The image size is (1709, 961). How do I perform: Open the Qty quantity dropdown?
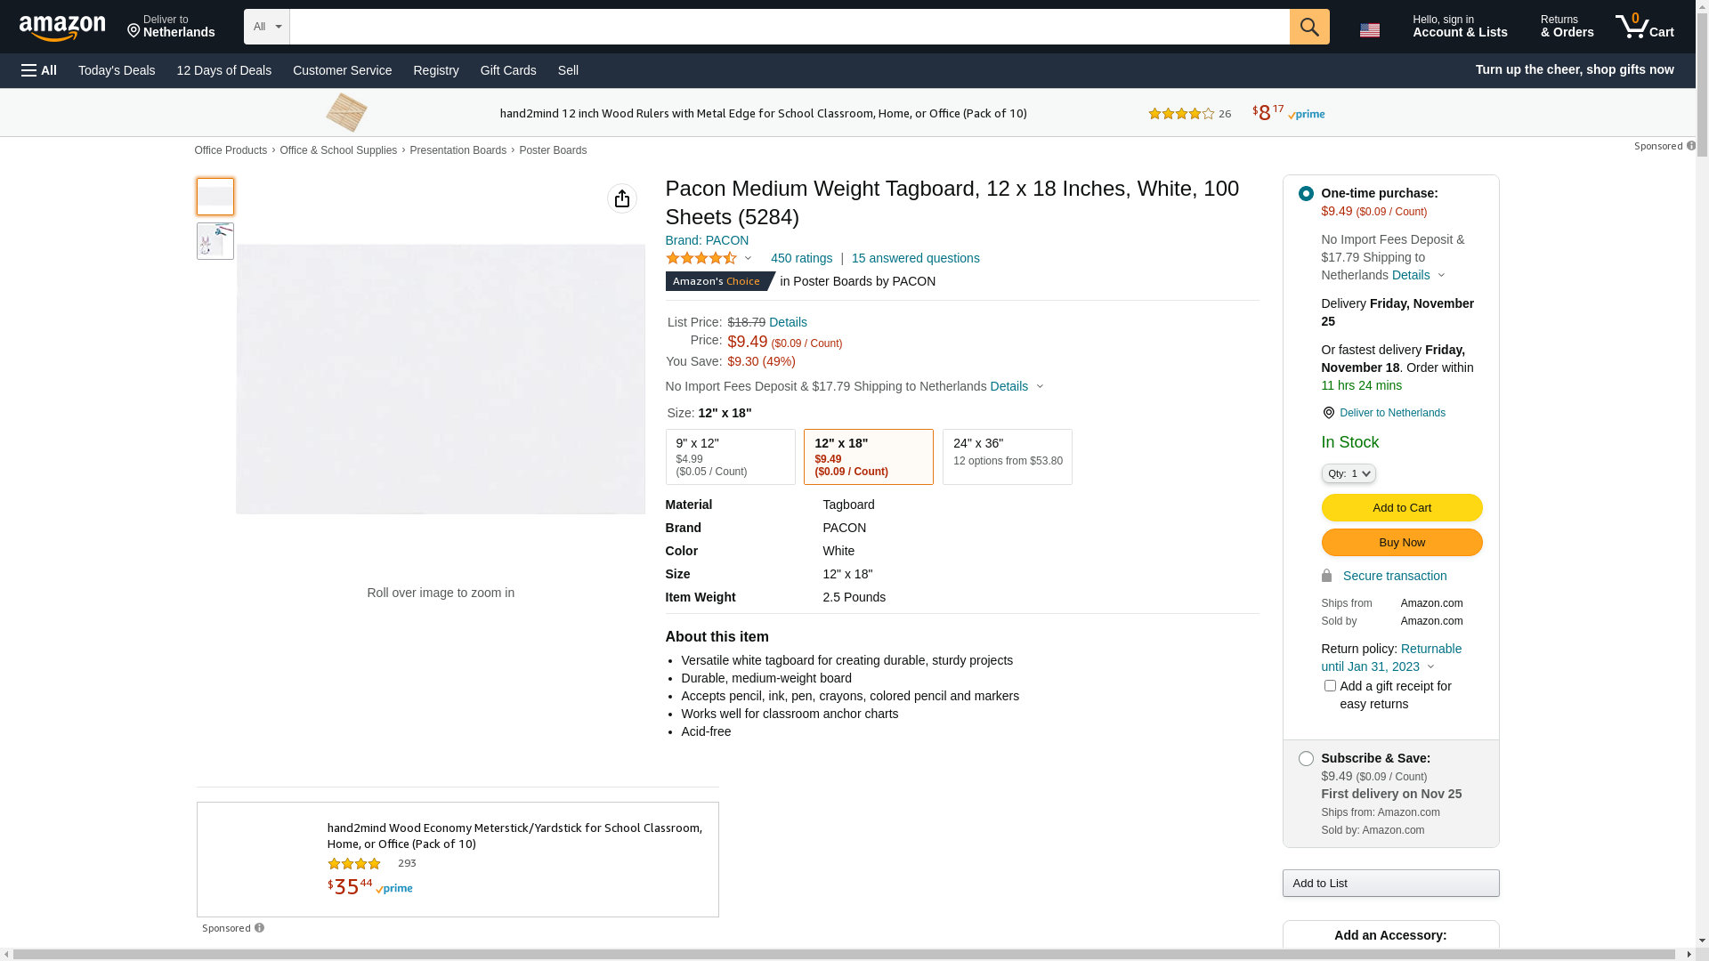click(1348, 473)
